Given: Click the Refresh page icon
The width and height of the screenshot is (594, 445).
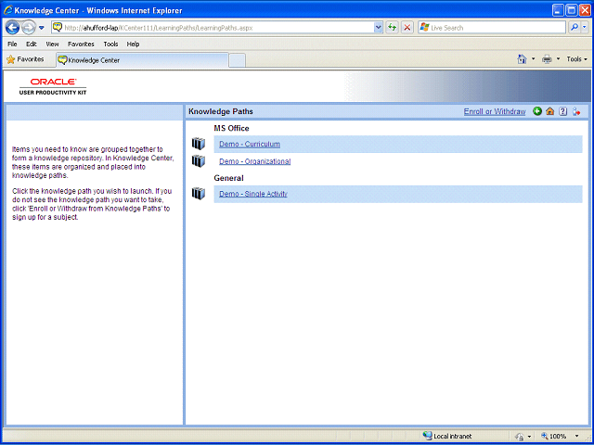Looking at the screenshot, I should click(392, 28).
